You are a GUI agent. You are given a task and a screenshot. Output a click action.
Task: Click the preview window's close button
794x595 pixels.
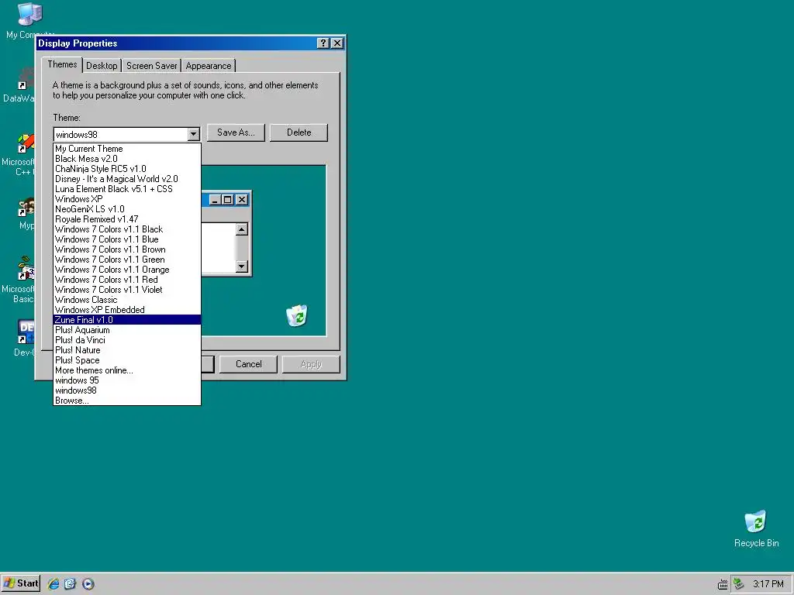pos(242,200)
